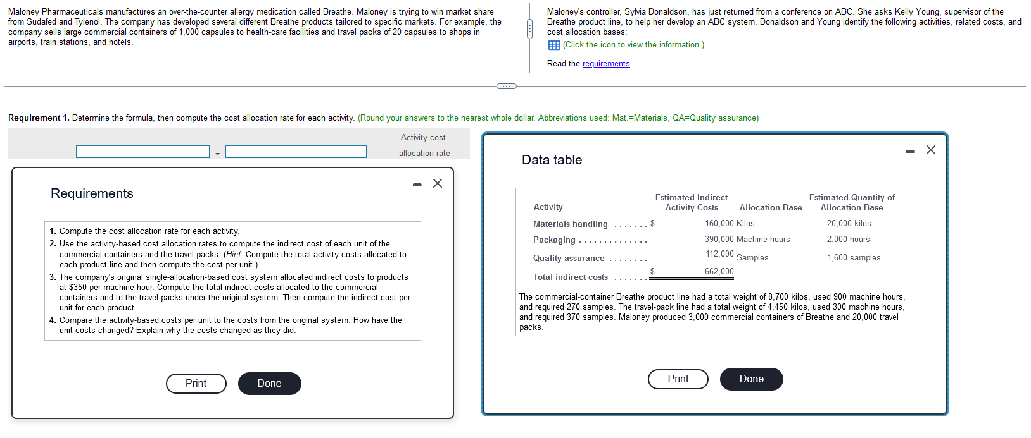
Task: Minimize the Requirements dialog
Action: pos(417,185)
